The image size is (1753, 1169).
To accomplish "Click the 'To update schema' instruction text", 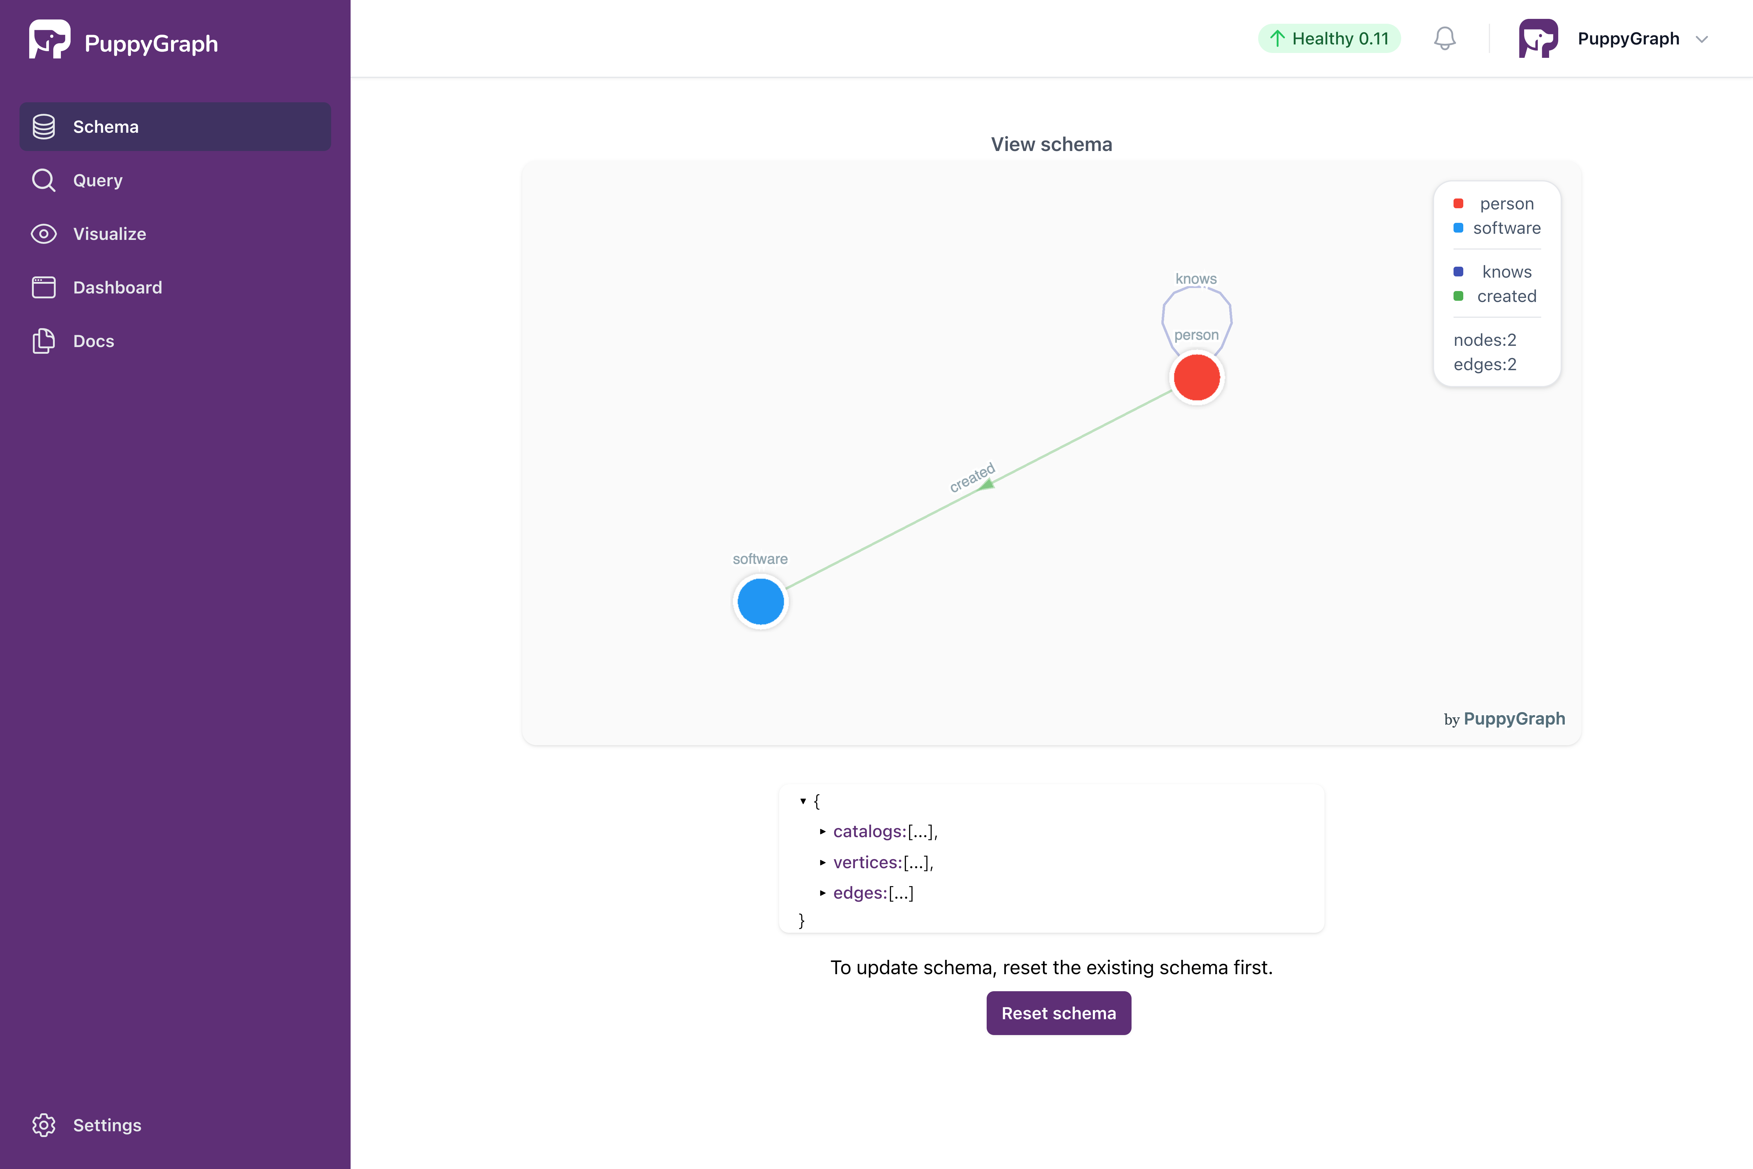I will click(x=1052, y=968).
